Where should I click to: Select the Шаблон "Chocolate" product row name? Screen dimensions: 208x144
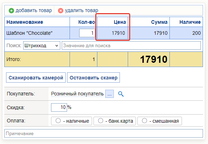[30, 33]
